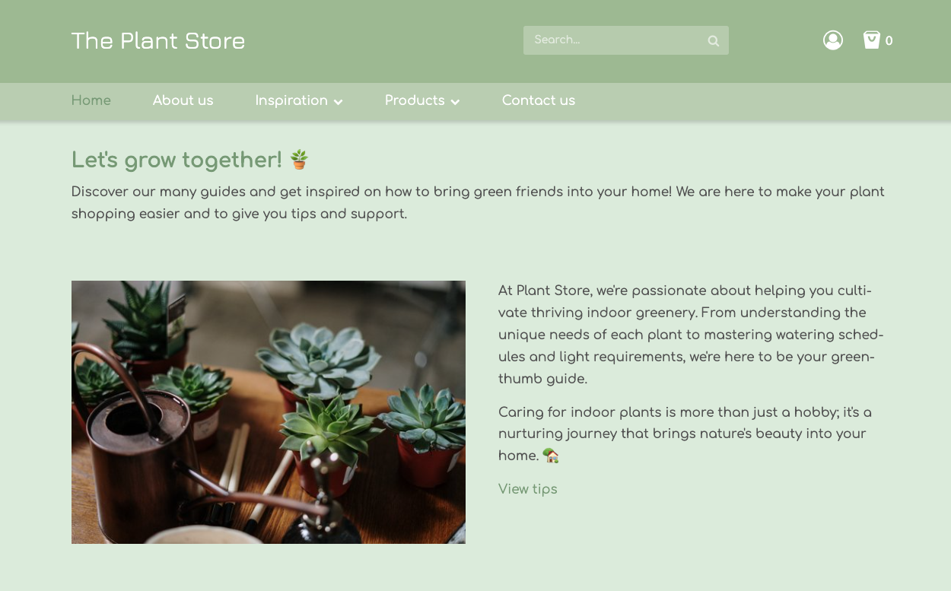The width and height of the screenshot is (951, 591).
Task: Click inside the Search input field
Action: point(609,40)
